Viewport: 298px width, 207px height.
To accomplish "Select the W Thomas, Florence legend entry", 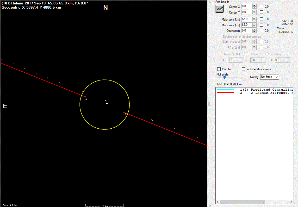I will (x=255, y=93).
